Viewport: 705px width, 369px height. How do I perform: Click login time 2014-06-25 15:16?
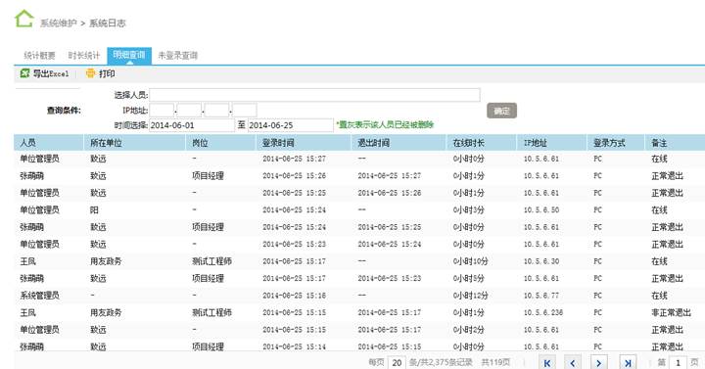coord(294,296)
